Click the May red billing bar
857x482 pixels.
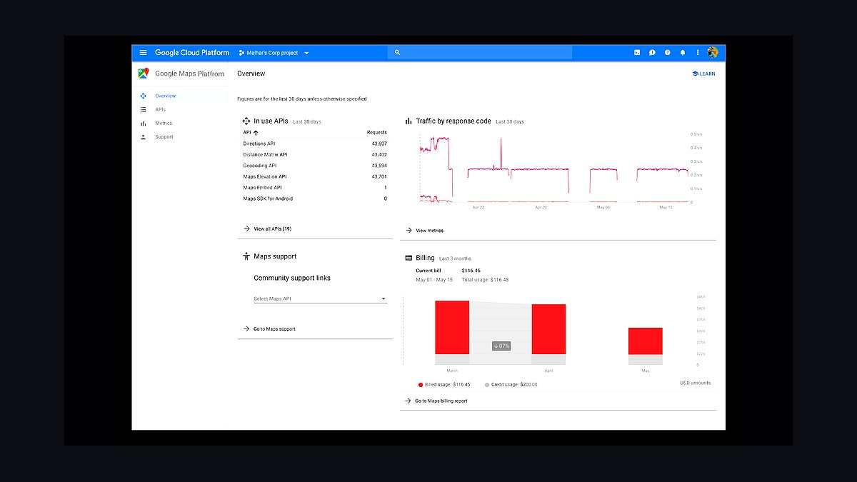click(646, 341)
